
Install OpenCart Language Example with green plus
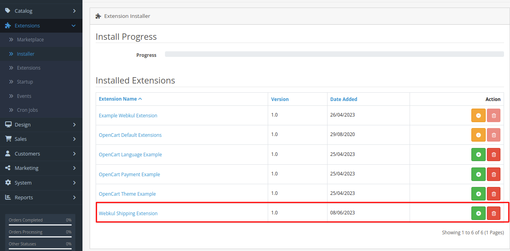[x=479, y=154]
